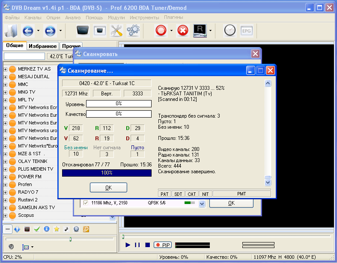Screen dimensions: 337x263
Task: Click the CAT table button
Action: 192,194
